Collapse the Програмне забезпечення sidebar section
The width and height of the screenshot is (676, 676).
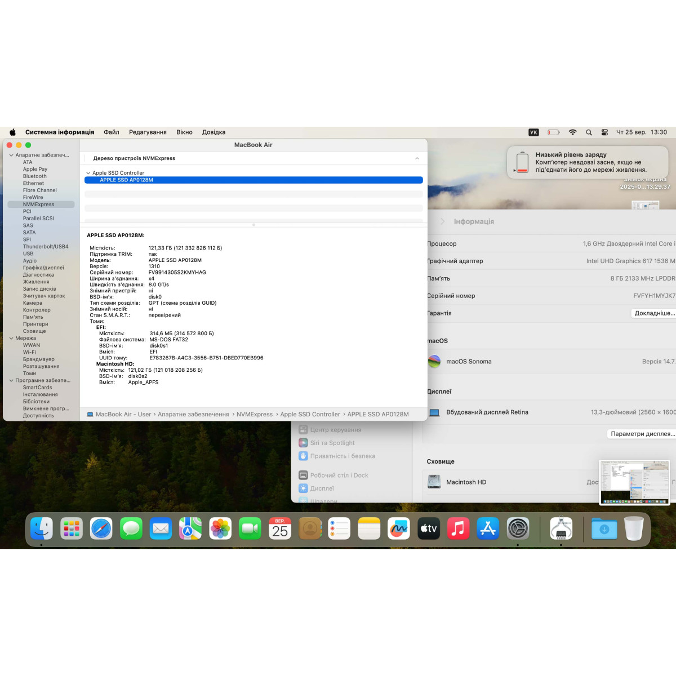(x=11, y=380)
